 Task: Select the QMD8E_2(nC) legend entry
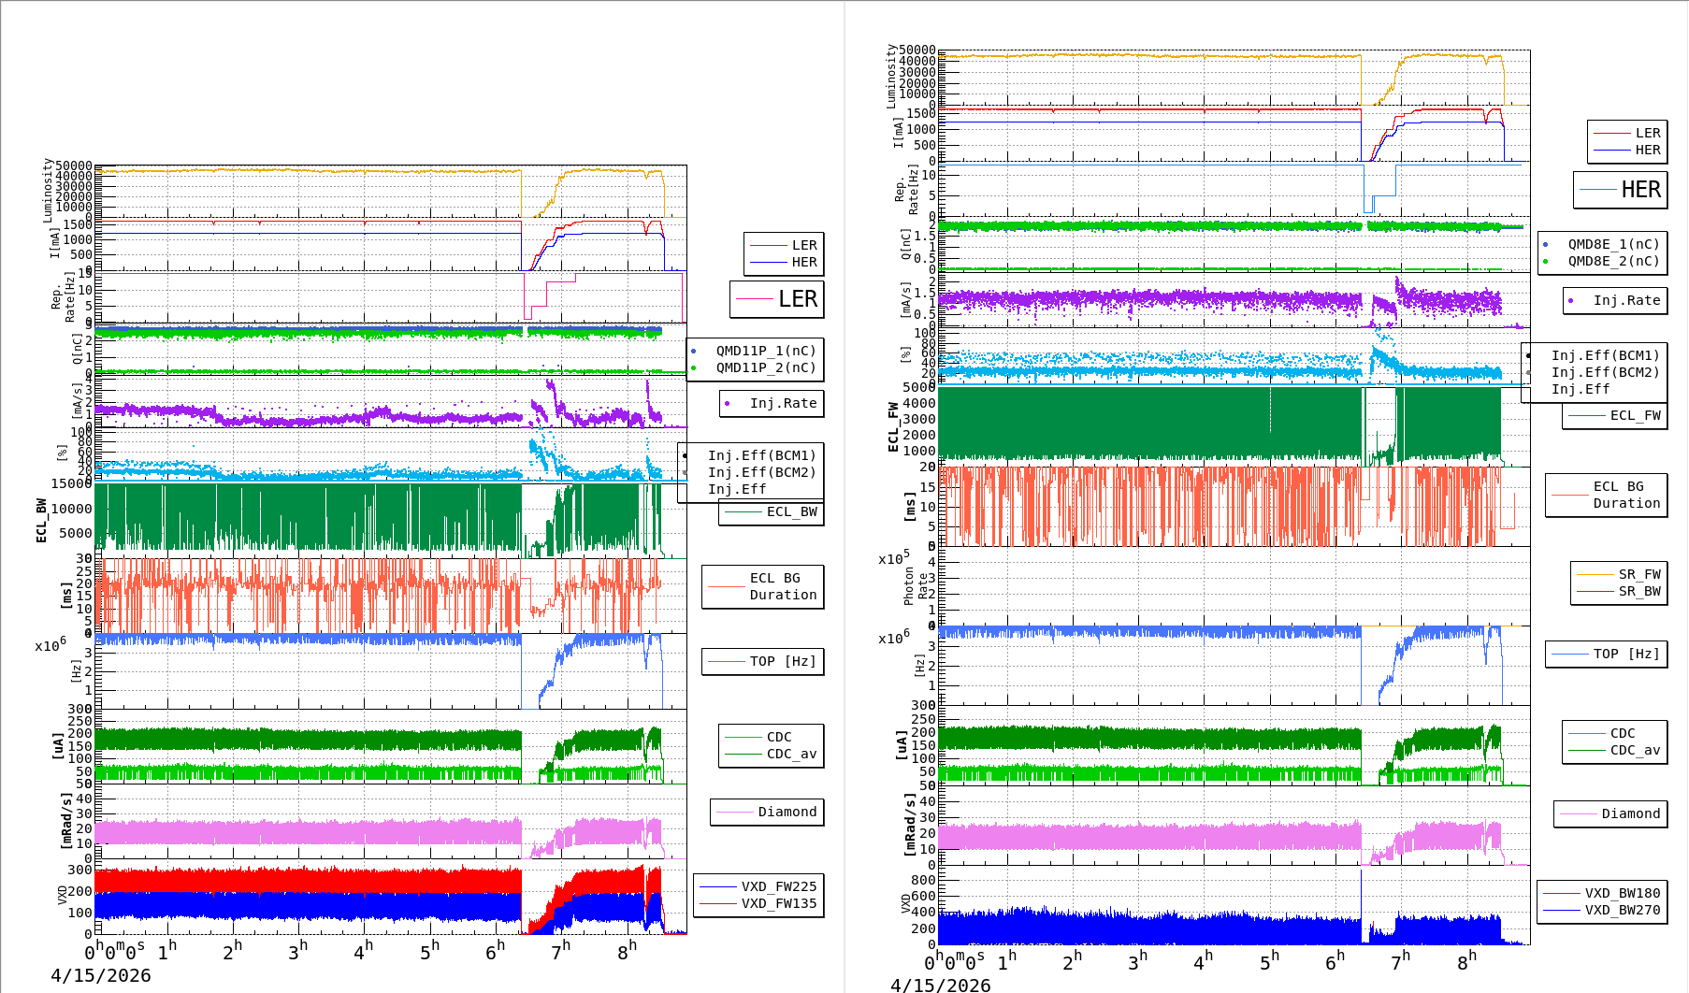[x=1612, y=262]
